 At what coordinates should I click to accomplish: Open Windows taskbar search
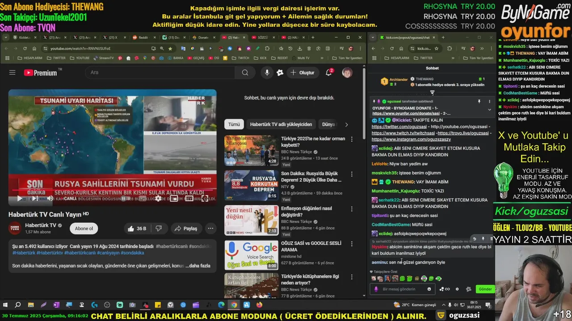[x=18, y=305]
